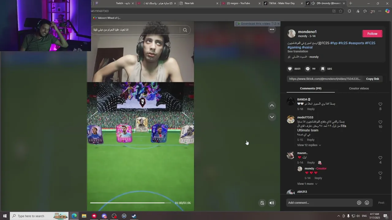392x220 pixels.
Task: Open Edge settings and more menu
Action: pyautogui.click(x=380, y=11)
